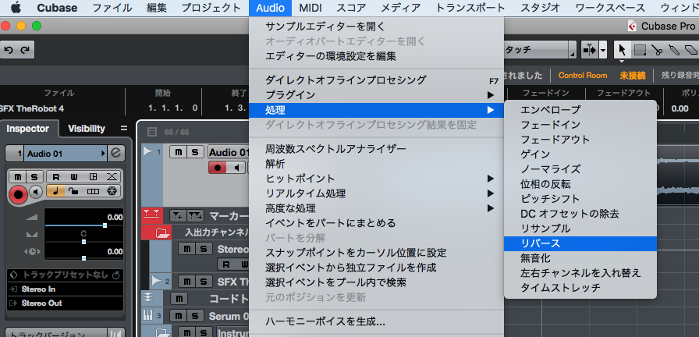This screenshot has width=699, height=337.
Task: Click the Lock track padlock icon
Action: pos(74,191)
